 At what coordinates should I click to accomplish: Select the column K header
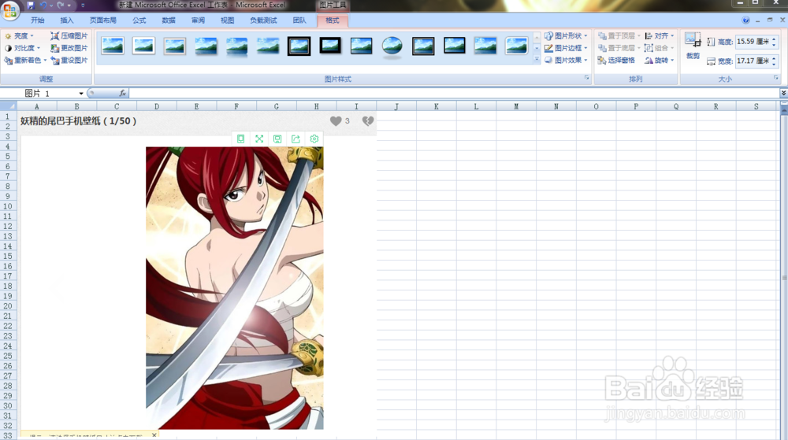pos(437,106)
